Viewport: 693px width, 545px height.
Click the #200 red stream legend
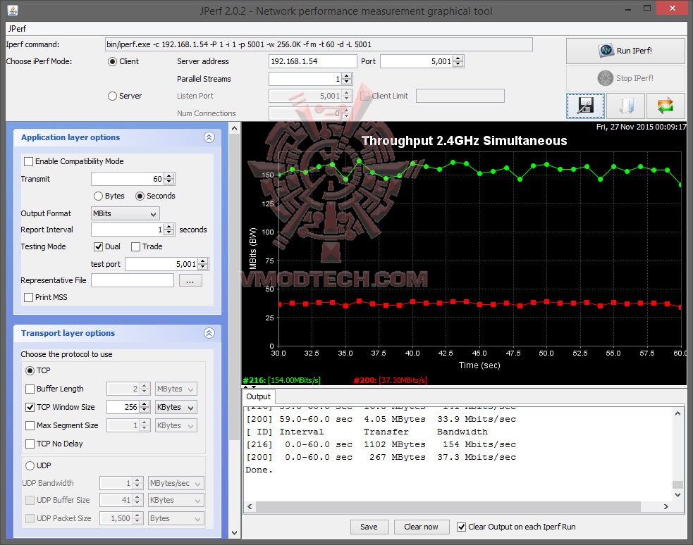(391, 380)
